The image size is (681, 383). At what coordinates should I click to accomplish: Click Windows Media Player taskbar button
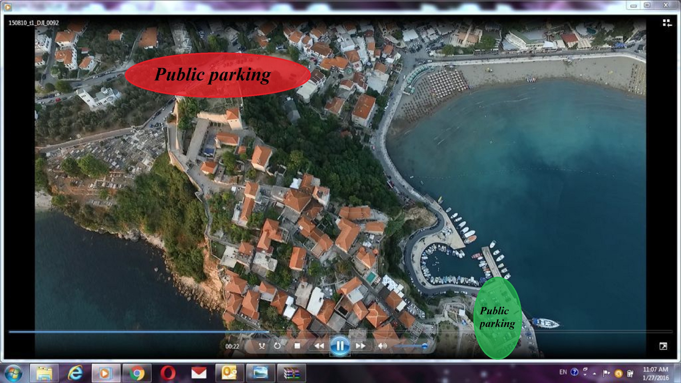coord(106,373)
